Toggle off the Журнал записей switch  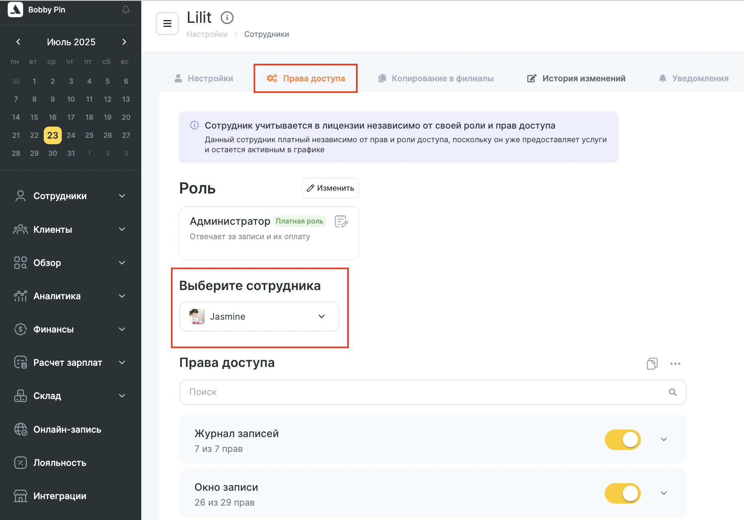click(x=622, y=439)
